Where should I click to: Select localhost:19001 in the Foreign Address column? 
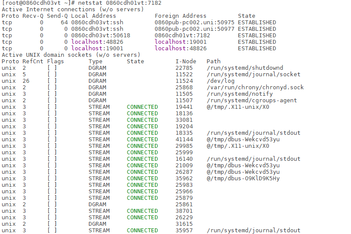(x=180, y=42)
